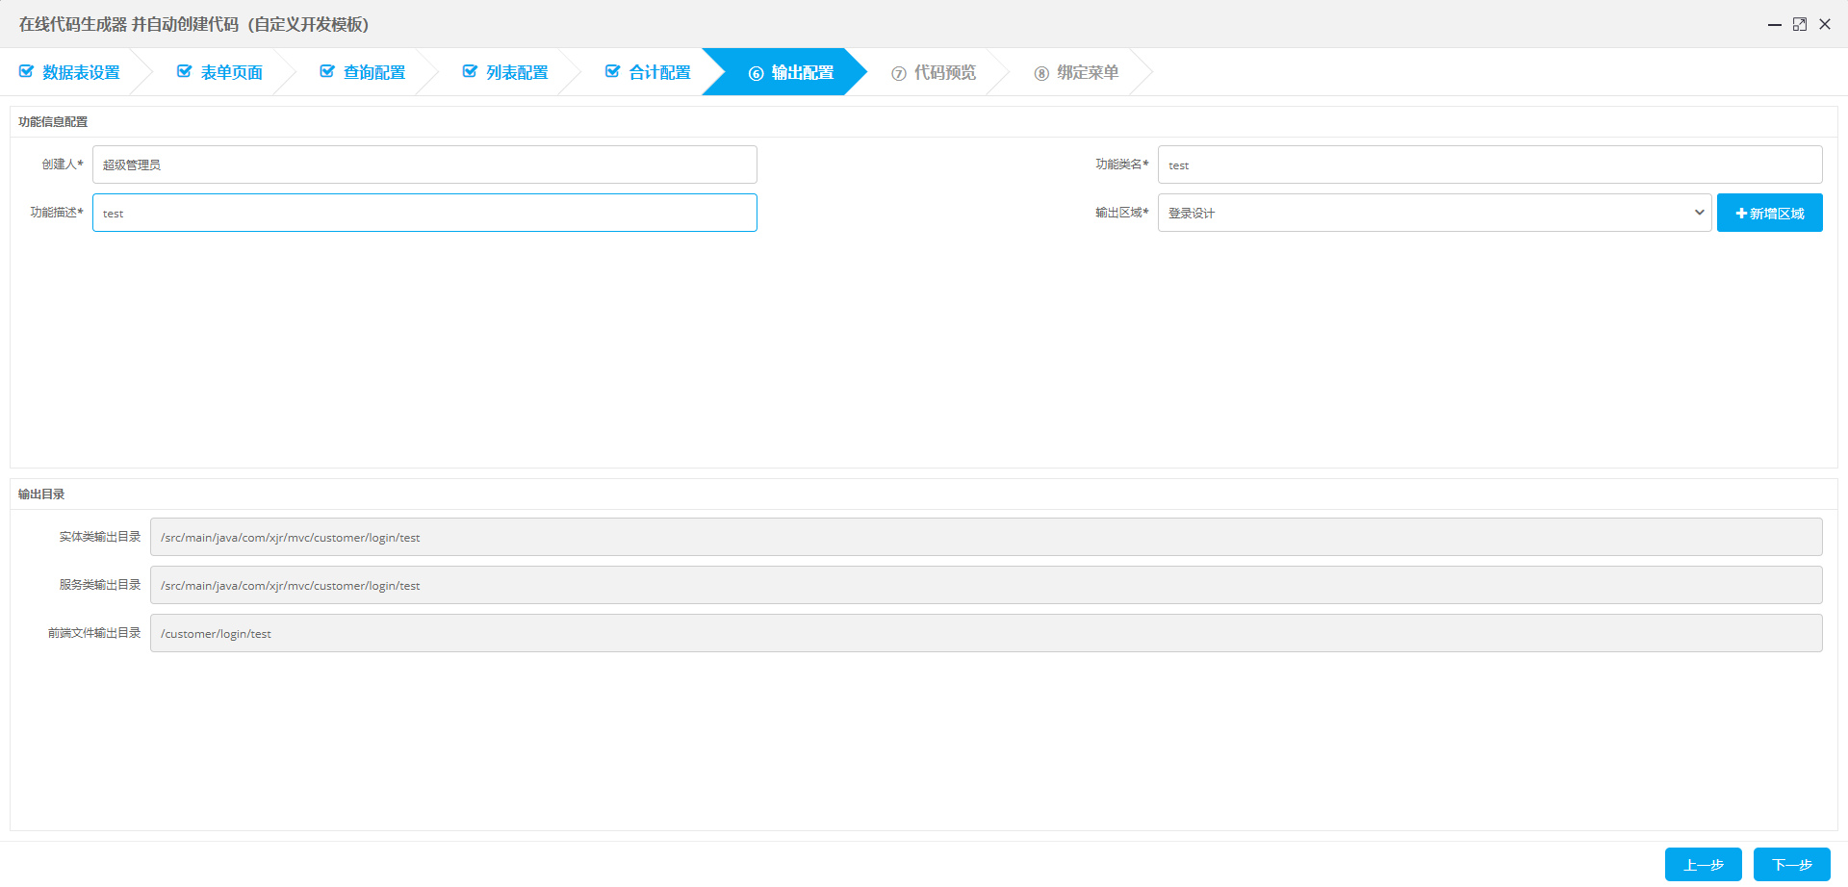Click the checkmark icon beside 表单页面
This screenshot has height=887, width=1848.
click(x=185, y=71)
